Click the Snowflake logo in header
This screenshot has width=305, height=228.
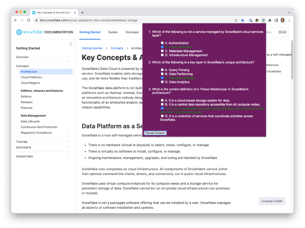pos(29,32)
